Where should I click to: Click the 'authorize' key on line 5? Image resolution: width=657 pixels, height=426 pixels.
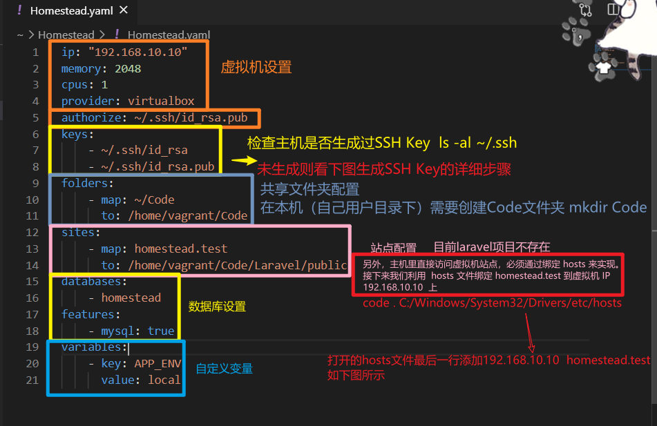tap(91, 117)
